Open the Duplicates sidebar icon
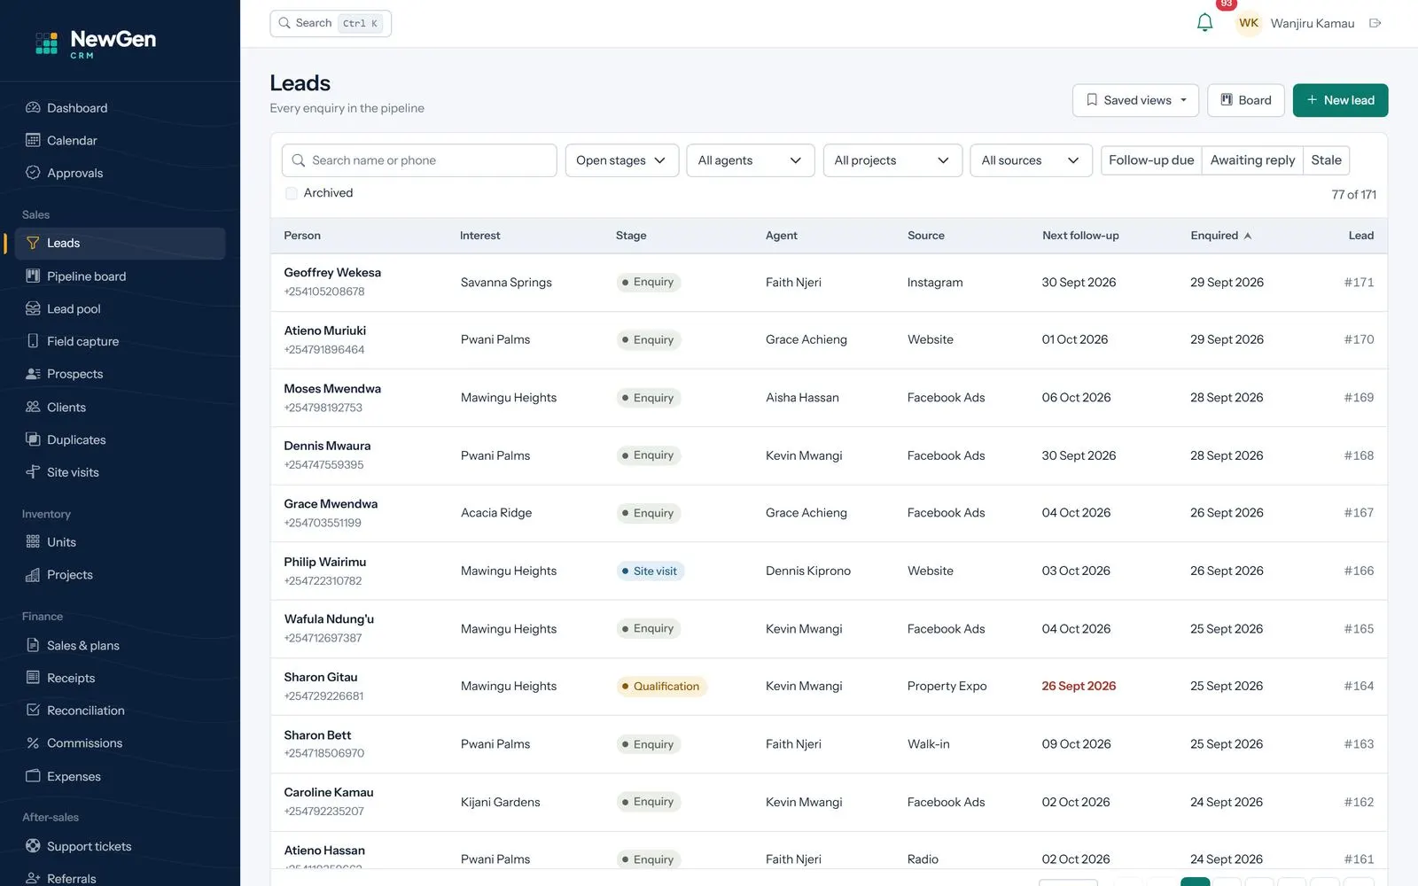This screenshot has height=886, width=1418. tap(33, 439)
